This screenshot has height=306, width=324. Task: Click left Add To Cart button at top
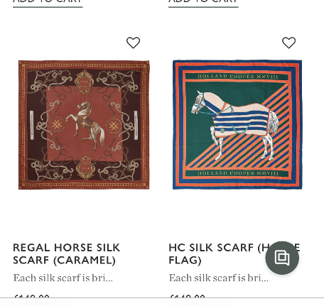pos(48,3)
